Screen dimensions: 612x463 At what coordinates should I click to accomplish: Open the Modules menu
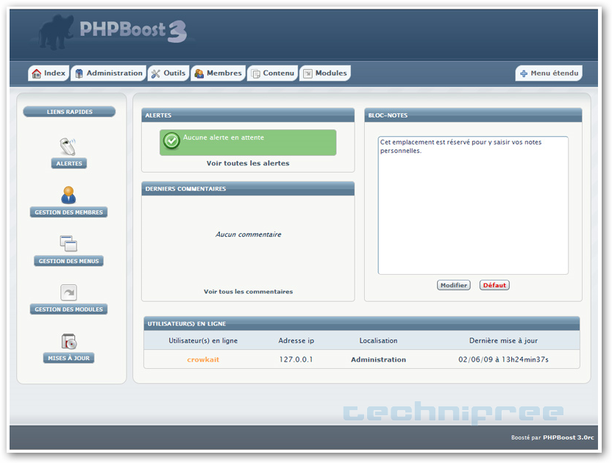coord(324,73)
